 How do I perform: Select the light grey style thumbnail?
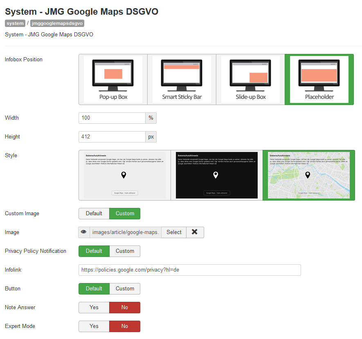125,175
